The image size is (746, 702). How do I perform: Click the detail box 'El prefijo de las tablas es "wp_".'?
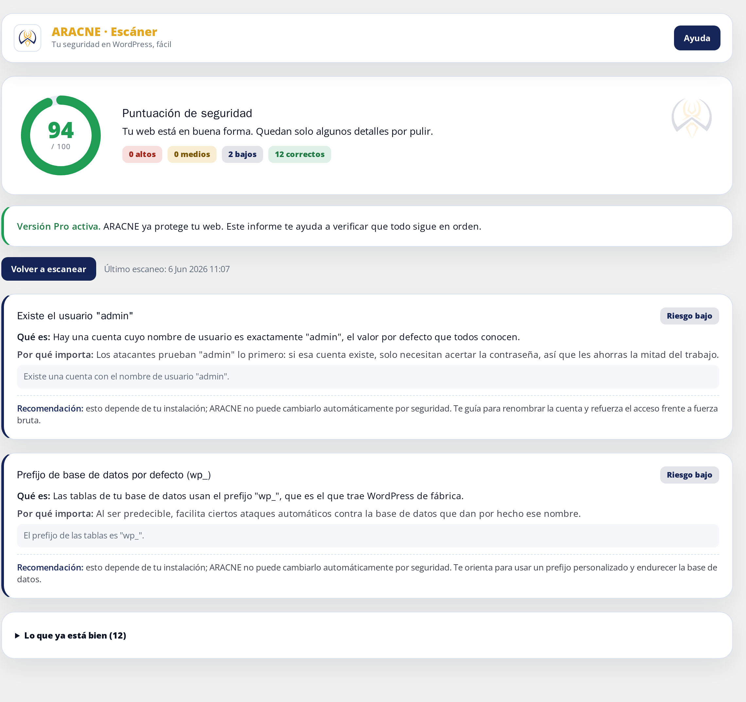[368, 535]
